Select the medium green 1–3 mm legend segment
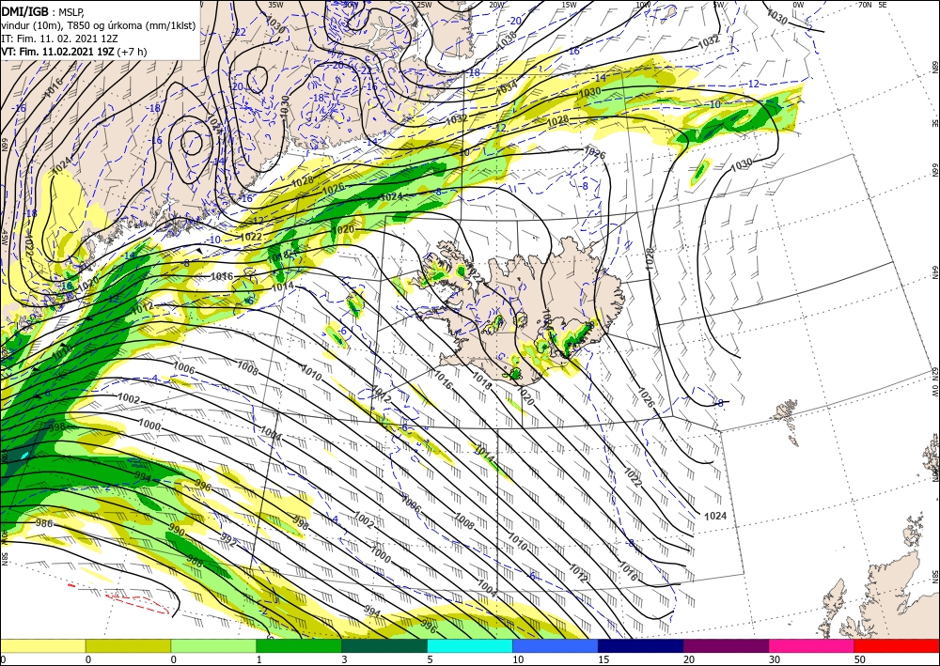The image size is (940, 666). point(299,645)
